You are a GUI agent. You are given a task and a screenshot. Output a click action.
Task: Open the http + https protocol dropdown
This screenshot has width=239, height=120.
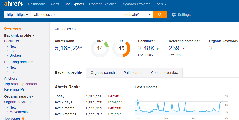[18, 15]
